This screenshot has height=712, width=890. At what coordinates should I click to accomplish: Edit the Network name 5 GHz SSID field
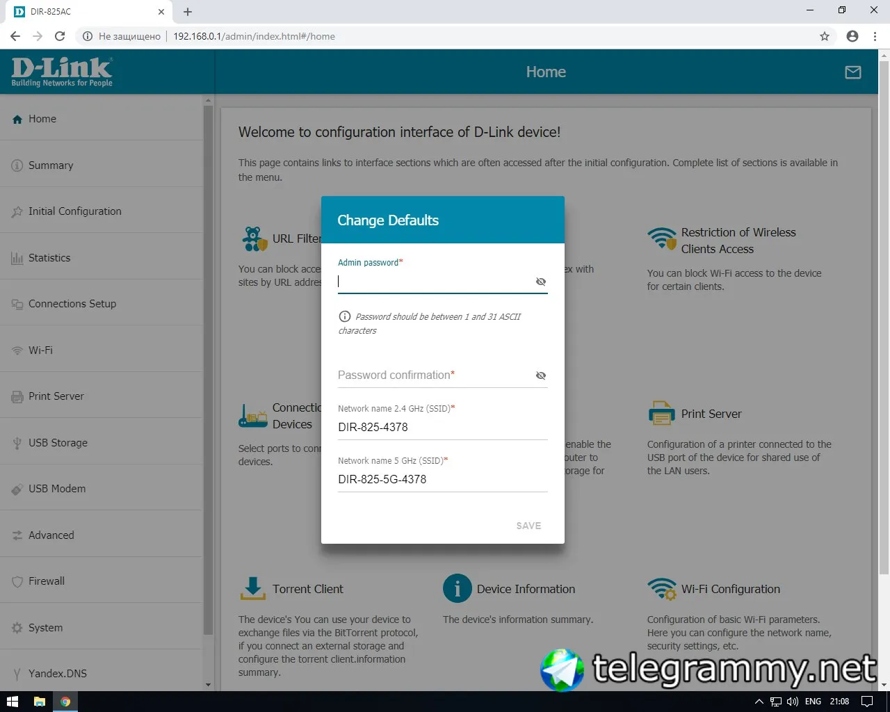pos(443,479)
